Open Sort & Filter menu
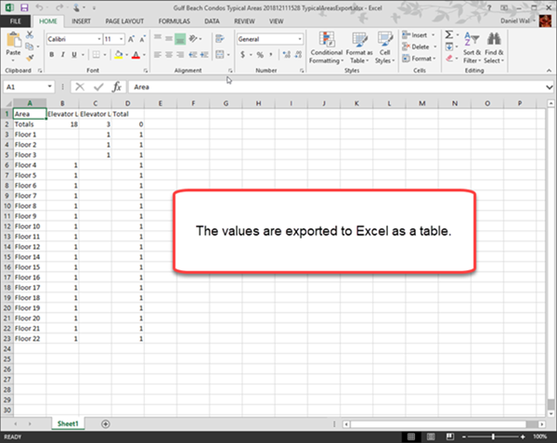Screen dimensions: 557x443 pos(472,47)
